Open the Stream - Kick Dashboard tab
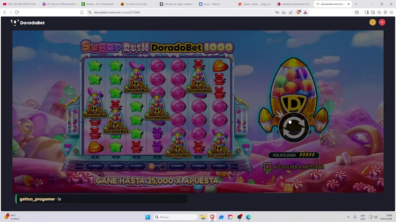This screenshot has width=396, height=222. tap(98, 4)
